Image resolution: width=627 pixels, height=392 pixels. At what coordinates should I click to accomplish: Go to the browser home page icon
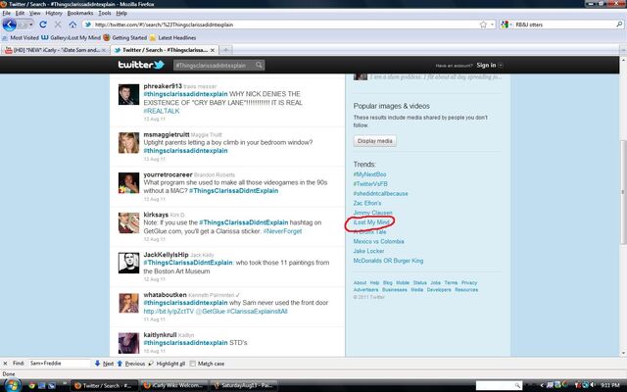72,24
